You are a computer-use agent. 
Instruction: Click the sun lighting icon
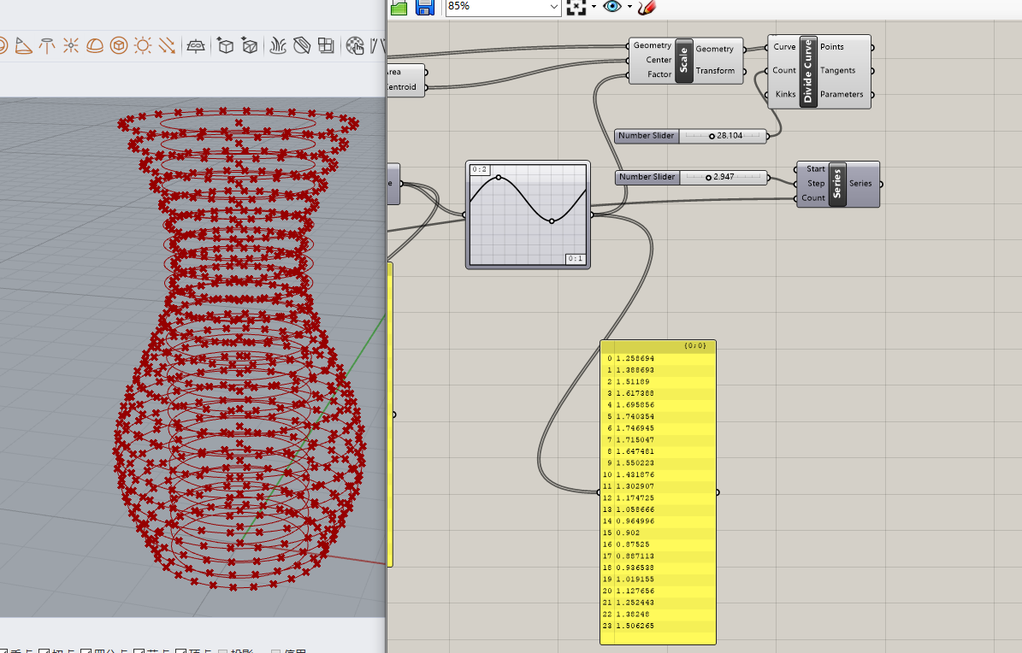pyautogui.click(x=142, y=45)
